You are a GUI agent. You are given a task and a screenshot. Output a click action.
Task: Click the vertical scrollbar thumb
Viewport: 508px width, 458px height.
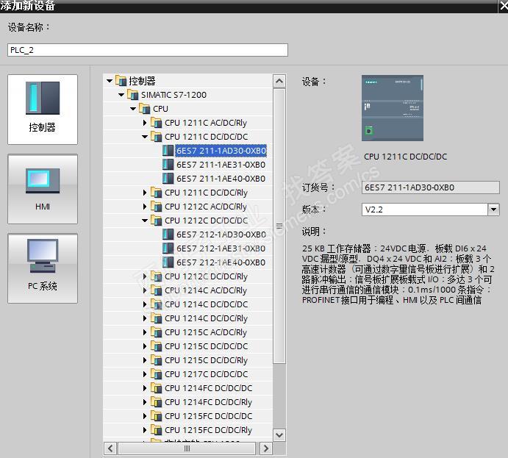click(279, 226)
